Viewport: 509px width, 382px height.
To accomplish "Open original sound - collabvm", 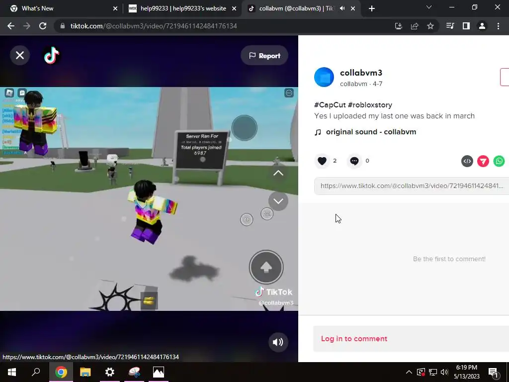I will click(371, 132).
